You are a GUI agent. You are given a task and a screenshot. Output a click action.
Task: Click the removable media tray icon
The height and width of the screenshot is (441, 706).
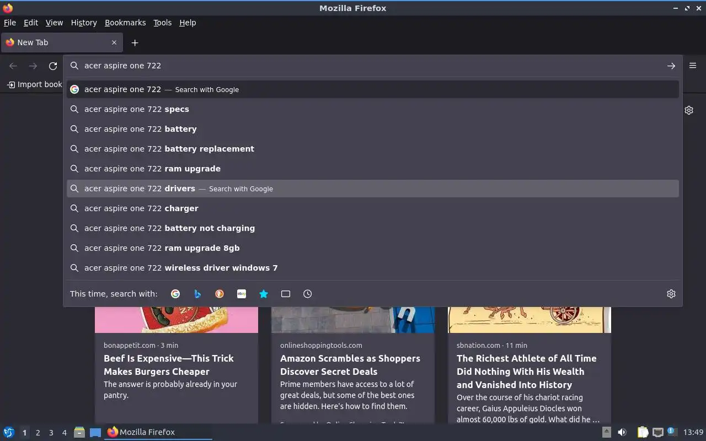click(x=606, y=432)
